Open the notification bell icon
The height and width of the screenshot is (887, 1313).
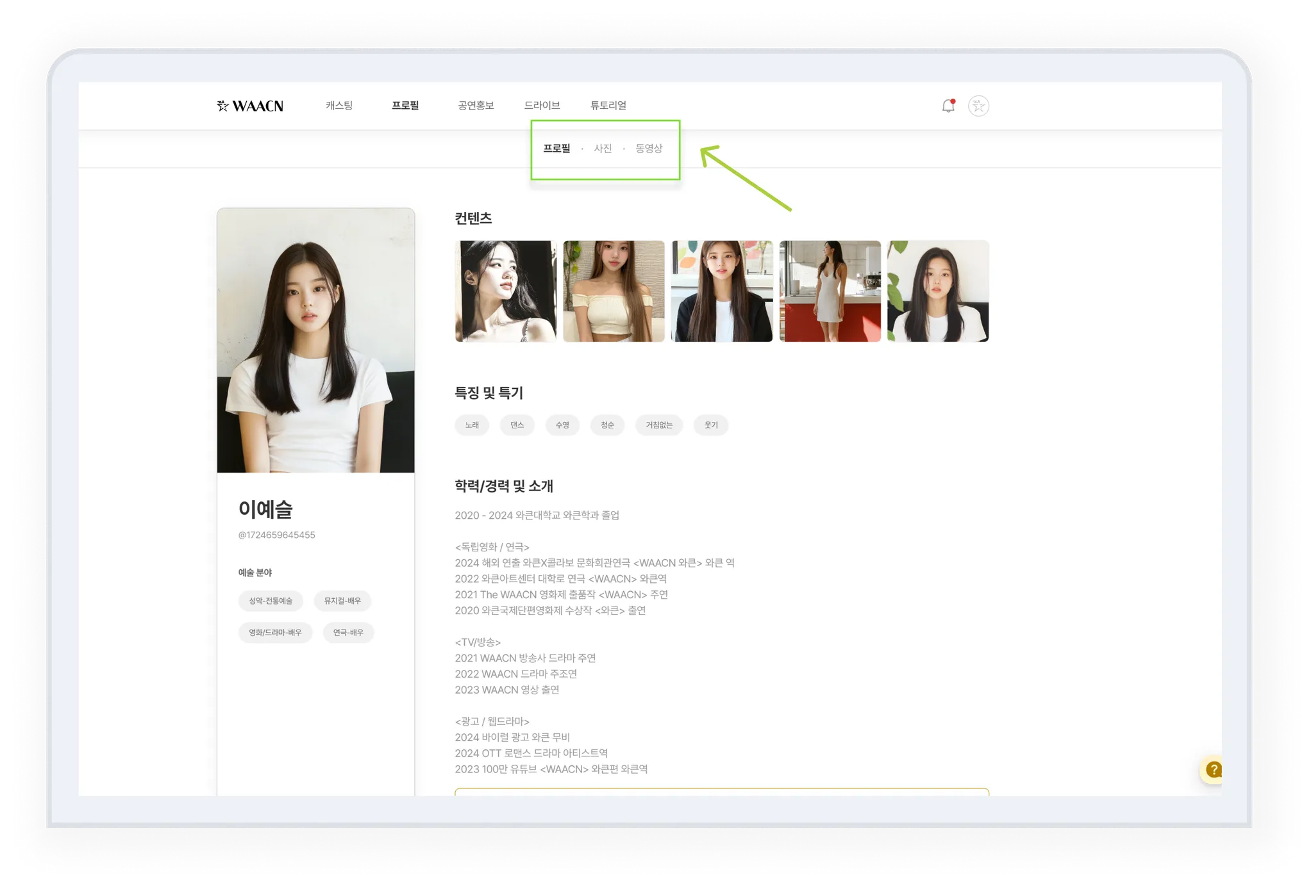[x=948, y=106]
